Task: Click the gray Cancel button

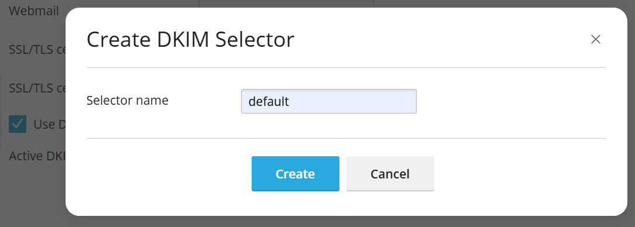Action: (390, 174)
